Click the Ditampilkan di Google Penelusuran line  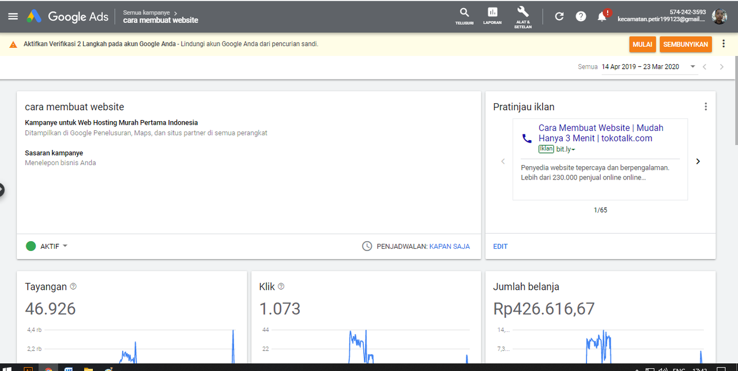146,133
